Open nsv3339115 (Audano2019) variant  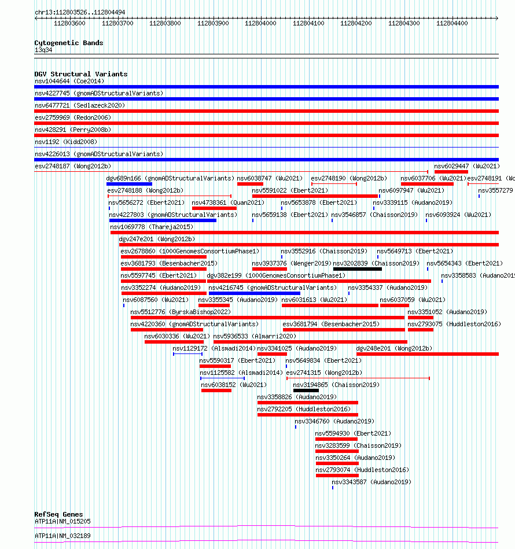coord(413,202)
